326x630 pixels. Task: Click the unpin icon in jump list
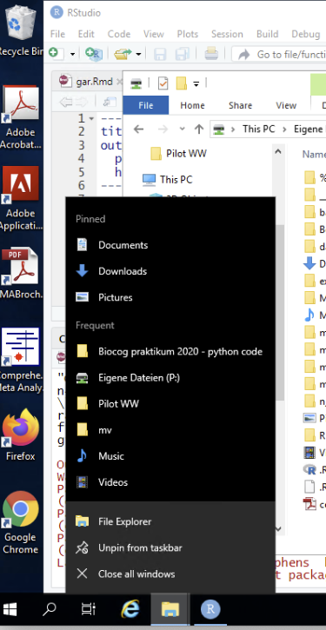point(82,547)
